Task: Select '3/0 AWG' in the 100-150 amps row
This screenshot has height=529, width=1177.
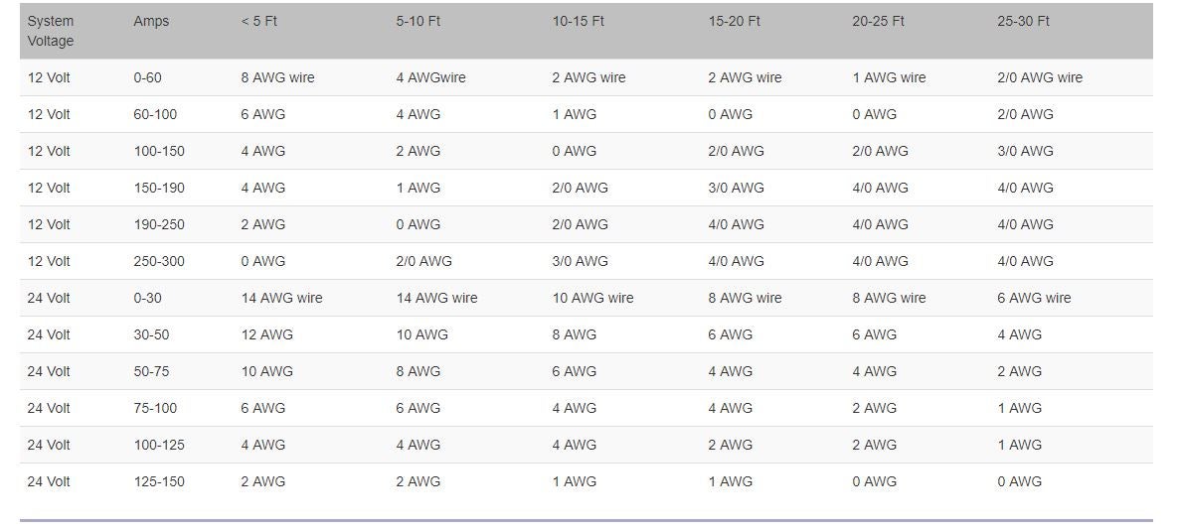Action: tap(1025, 151)
